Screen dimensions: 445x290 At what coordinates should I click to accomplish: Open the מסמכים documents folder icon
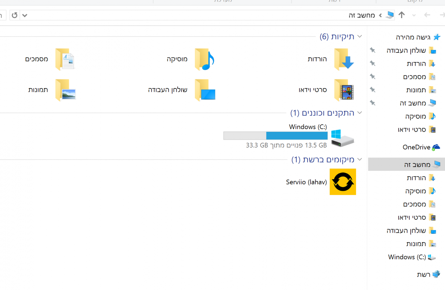click(65, 59)
